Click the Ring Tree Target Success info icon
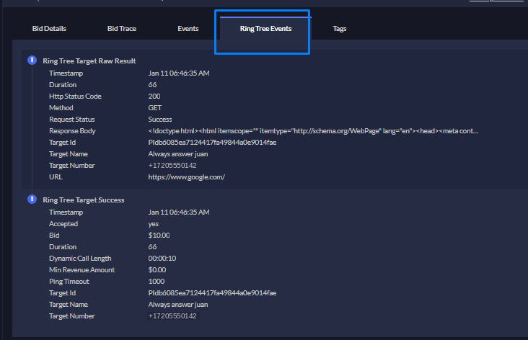 [32, 200]
